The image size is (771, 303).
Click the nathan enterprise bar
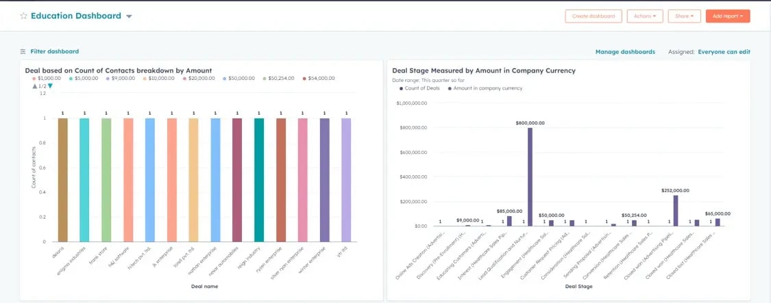pos(215,180)
